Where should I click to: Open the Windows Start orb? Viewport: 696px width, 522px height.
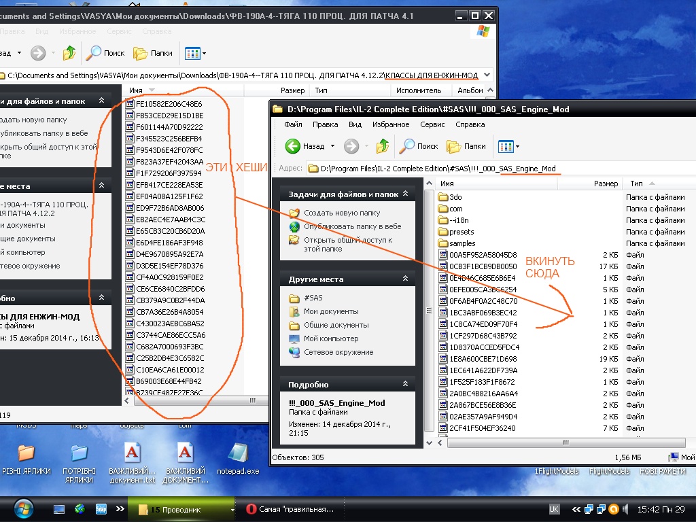coord(24,508)
